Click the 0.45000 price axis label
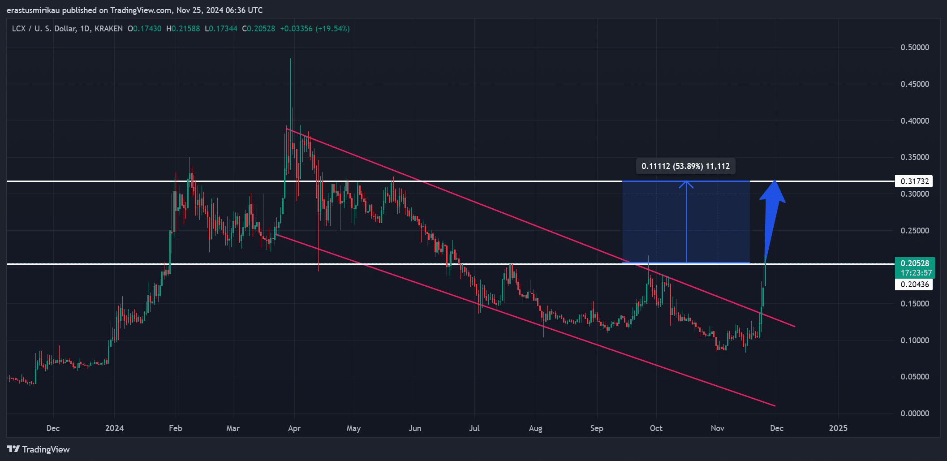 coord(915,84)
